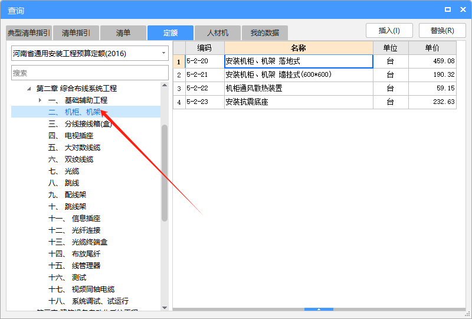Click price cell 232.63
The width and height of the screenshot is (472, 319).
432,102
